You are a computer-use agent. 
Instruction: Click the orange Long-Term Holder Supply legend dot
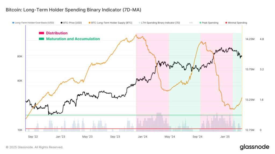coord(90,23)
